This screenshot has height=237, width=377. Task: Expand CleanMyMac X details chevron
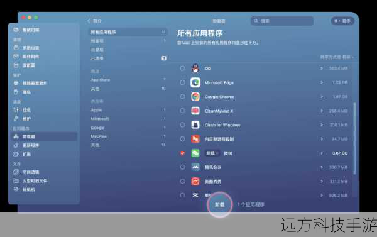pos(322,111)
